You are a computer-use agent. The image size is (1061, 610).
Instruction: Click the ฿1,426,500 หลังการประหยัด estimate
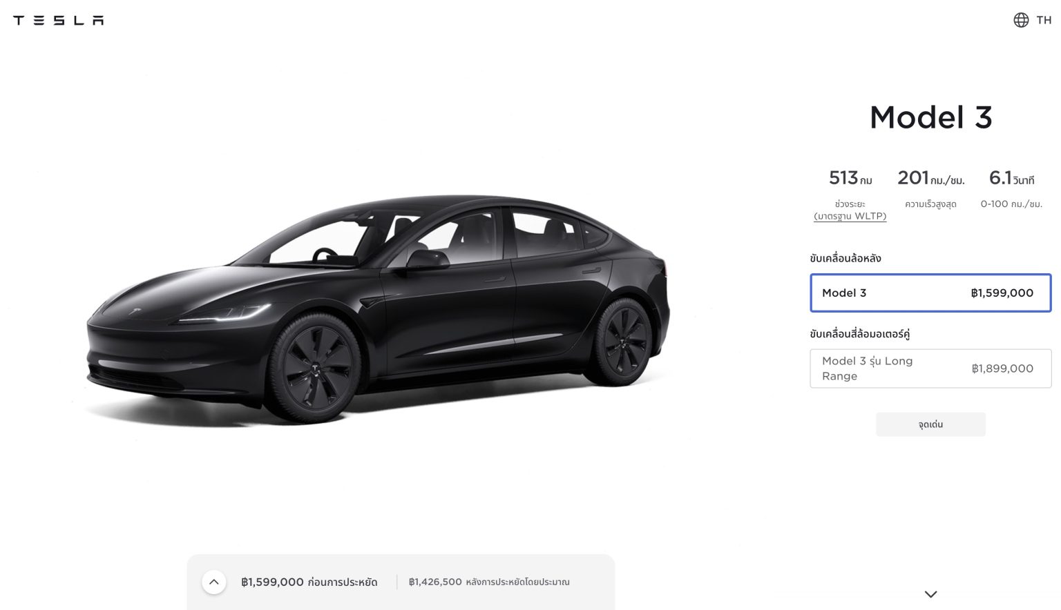click(x=489, y=582)
